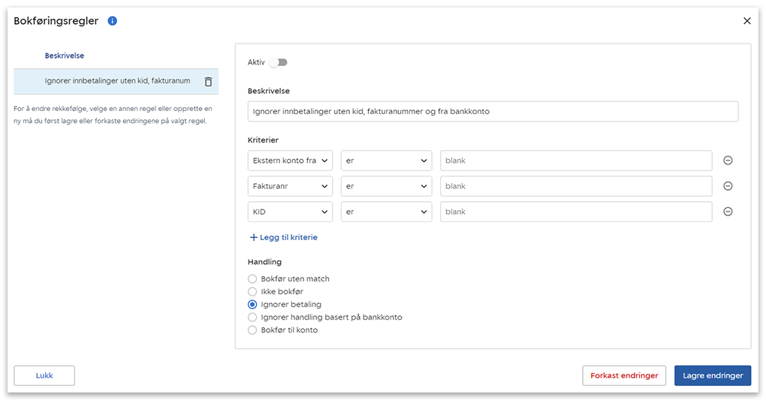The width and height of the screenshot is (766, 400).
Task: Select the Bokfør uten match option
Action: coord(252,279)
